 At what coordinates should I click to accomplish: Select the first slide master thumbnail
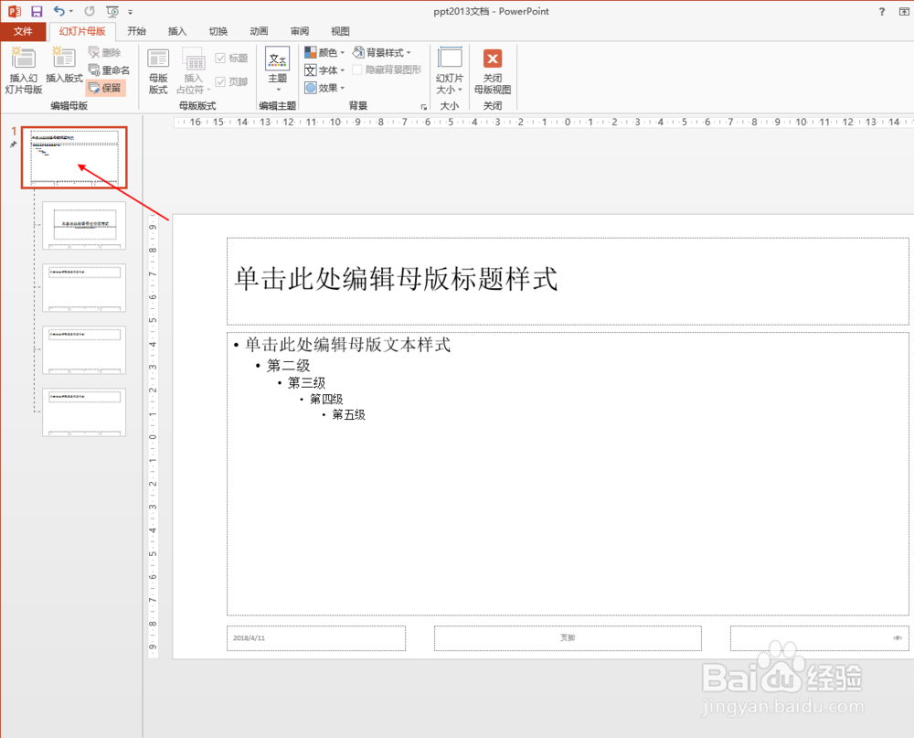pos(74,155)
